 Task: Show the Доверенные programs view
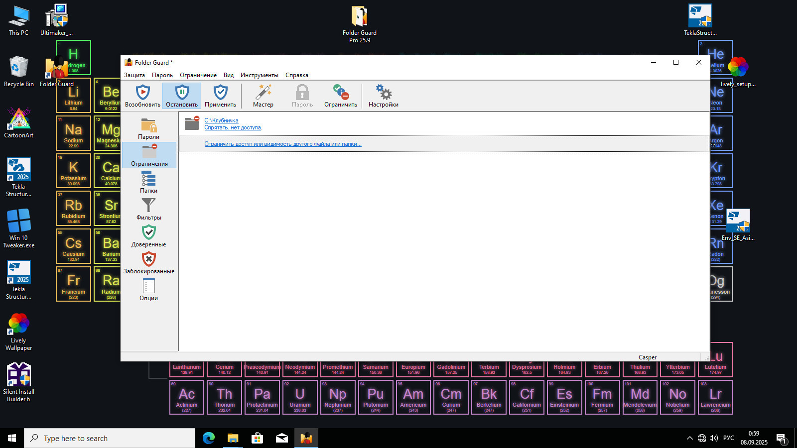(148, 236)
